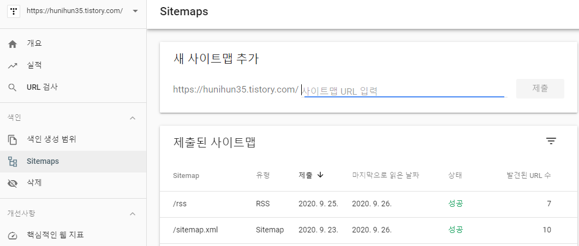
Task: Sort by the 유형 column header
Action: (x=263, y=176)
